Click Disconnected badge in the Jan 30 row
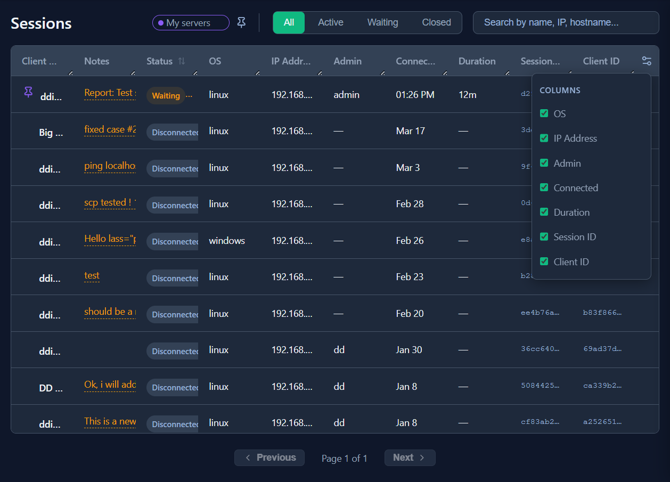Viewport: 670px width, 482px height. tap(173, 351)
